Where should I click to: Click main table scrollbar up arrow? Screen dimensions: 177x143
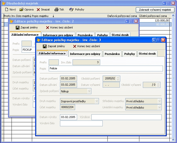pyautogui.click(x=173, y=15)
